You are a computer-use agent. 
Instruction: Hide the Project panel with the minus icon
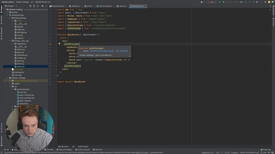(x=46, y=6)
